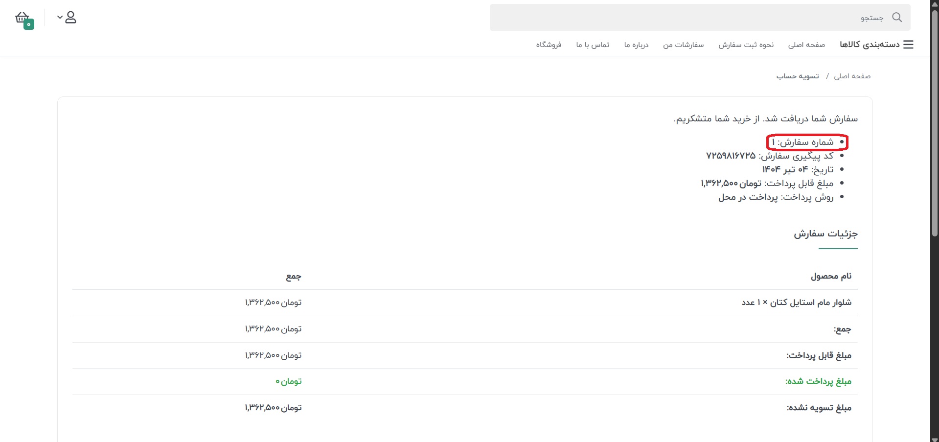939x442 pixels.
Task: Click payment method پرداخت در محل
Action: point(748,197)
